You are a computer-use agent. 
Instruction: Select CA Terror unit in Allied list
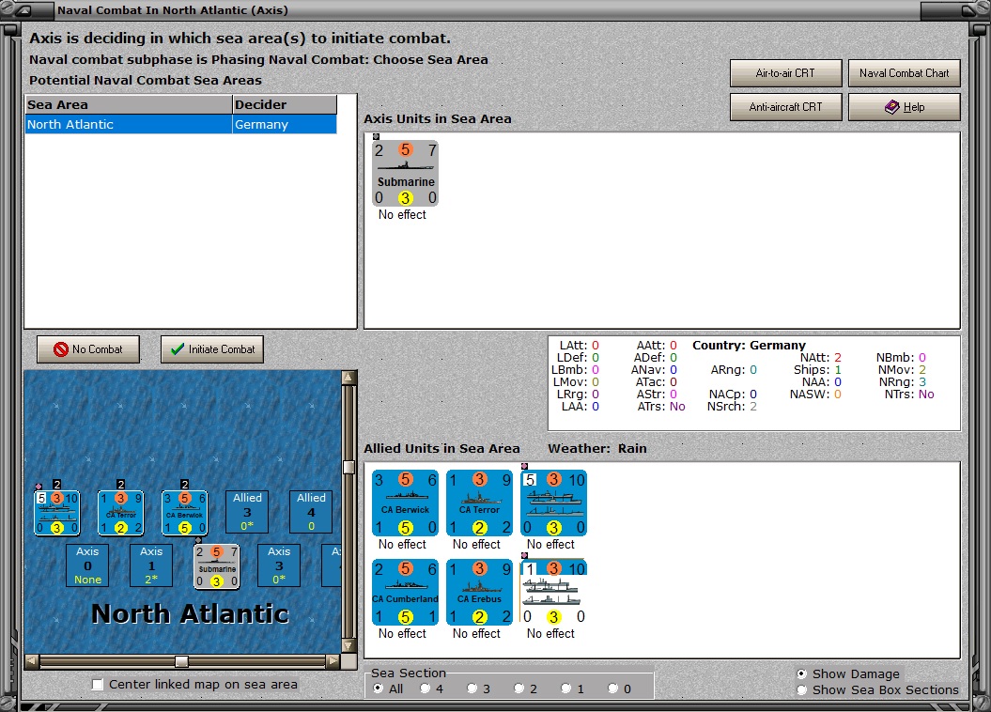(479, 503)
